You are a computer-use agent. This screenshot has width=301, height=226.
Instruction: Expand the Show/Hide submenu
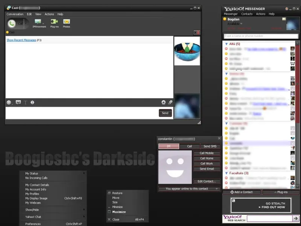(84, 209)
